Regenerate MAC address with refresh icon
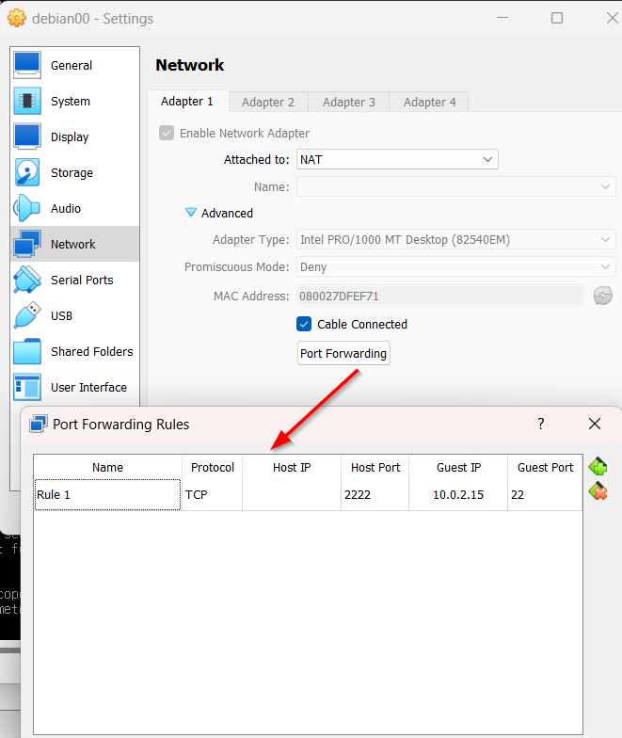The image size is (622, 738). [603, 297]
